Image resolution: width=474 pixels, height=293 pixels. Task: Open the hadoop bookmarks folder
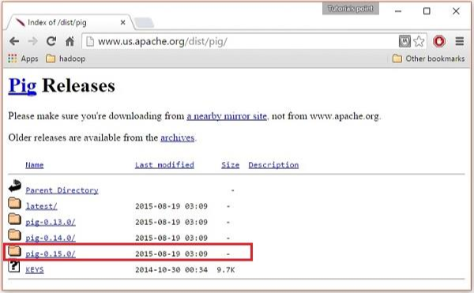pos(66,58)
